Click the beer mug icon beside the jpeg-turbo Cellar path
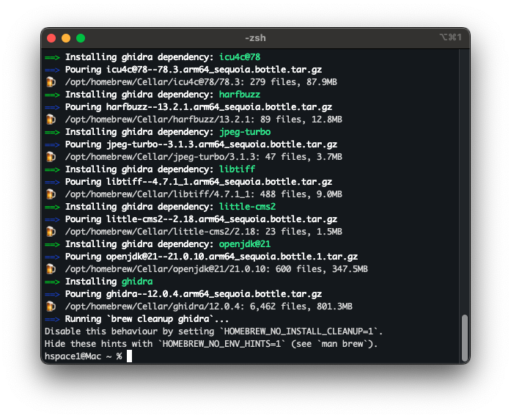The image size is (511, 418). pos(50,157)
